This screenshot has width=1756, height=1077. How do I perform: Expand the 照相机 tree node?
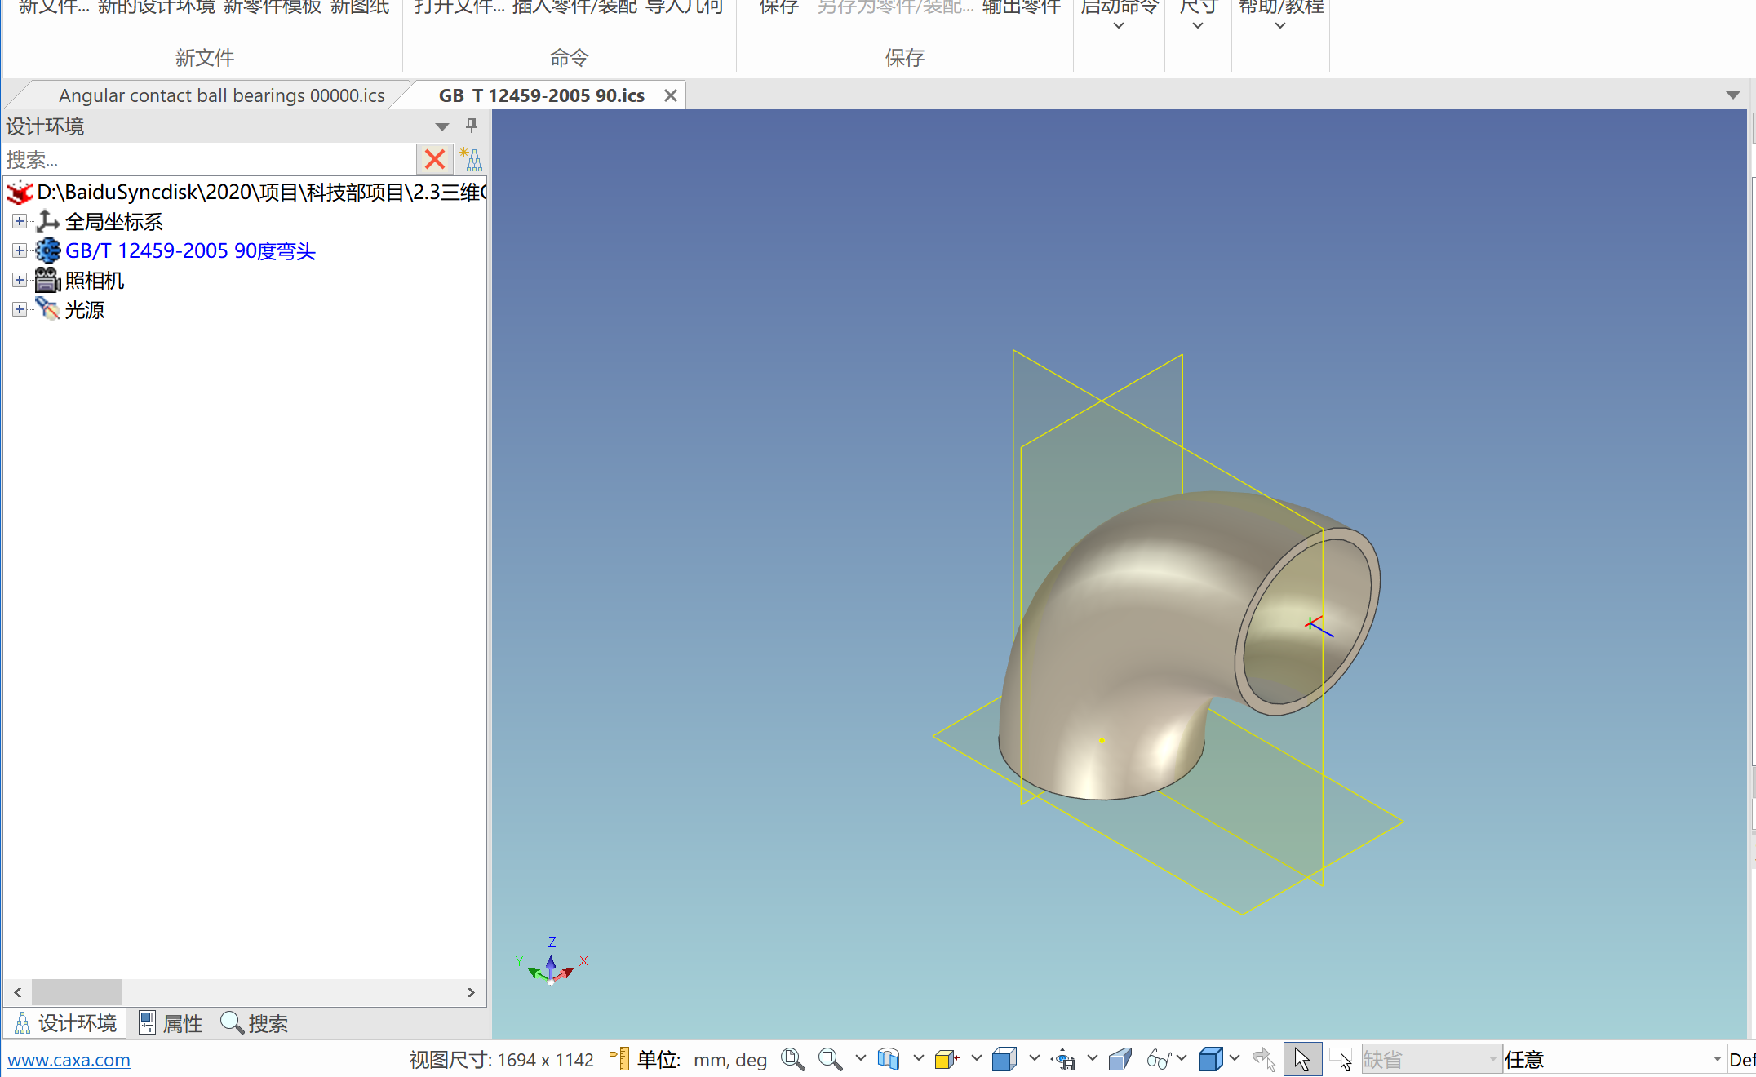[x=20, y=280]
